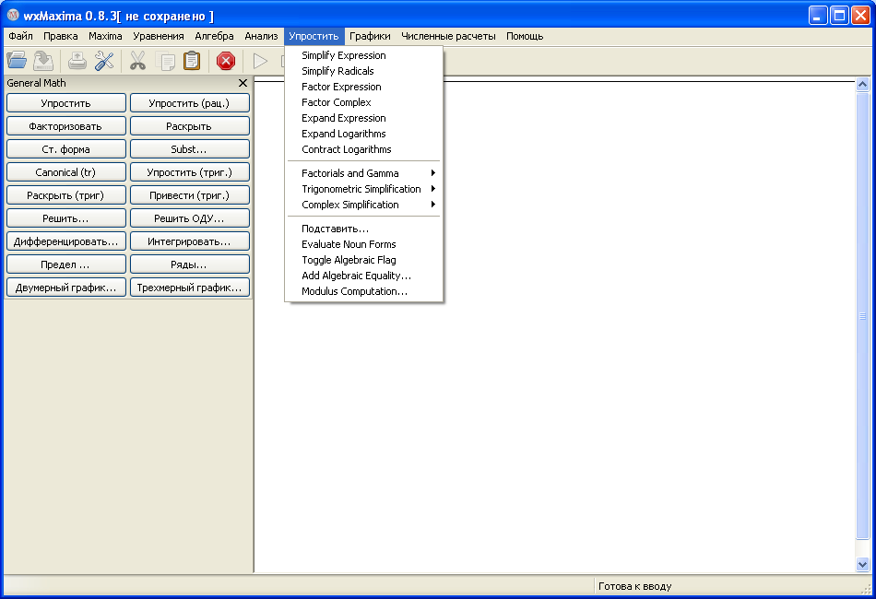Choose Simplify Radicals menu entry
The height and width of the screenshot is (599, 876).
tap(364, 71)
